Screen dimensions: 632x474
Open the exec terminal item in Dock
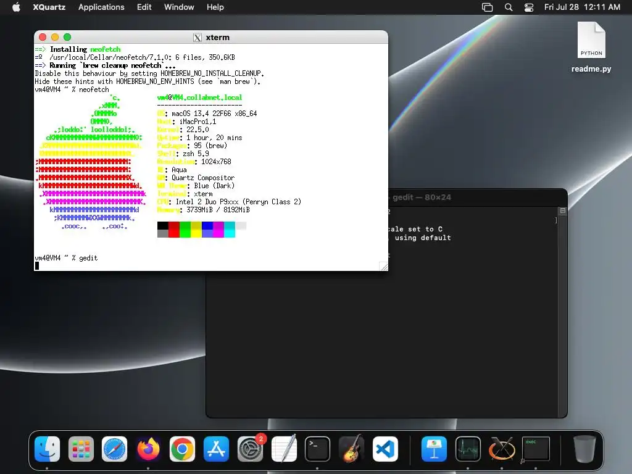536,449
